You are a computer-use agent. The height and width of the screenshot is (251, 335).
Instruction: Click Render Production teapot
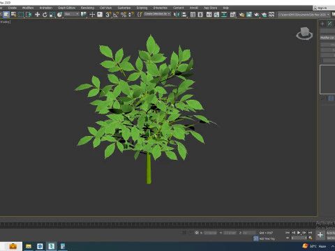pyautogui.click(x=256, y=15)
